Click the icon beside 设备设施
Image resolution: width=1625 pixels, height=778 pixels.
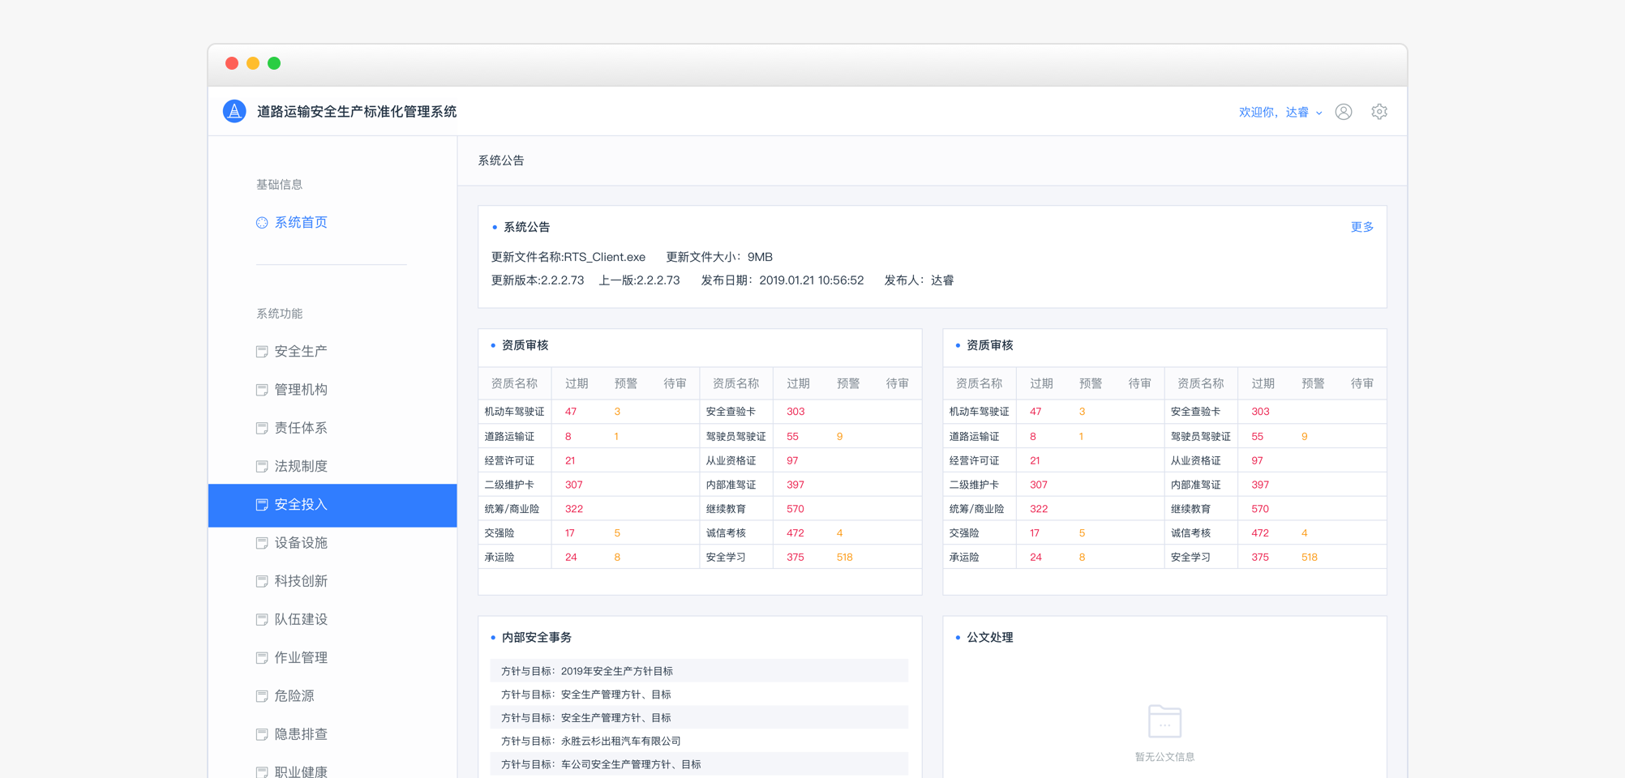tap(261, 542)
